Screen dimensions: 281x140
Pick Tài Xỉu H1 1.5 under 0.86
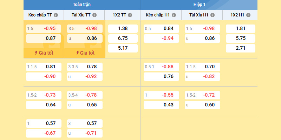203,38
